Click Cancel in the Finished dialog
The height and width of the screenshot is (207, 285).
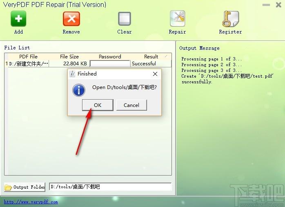131,105
